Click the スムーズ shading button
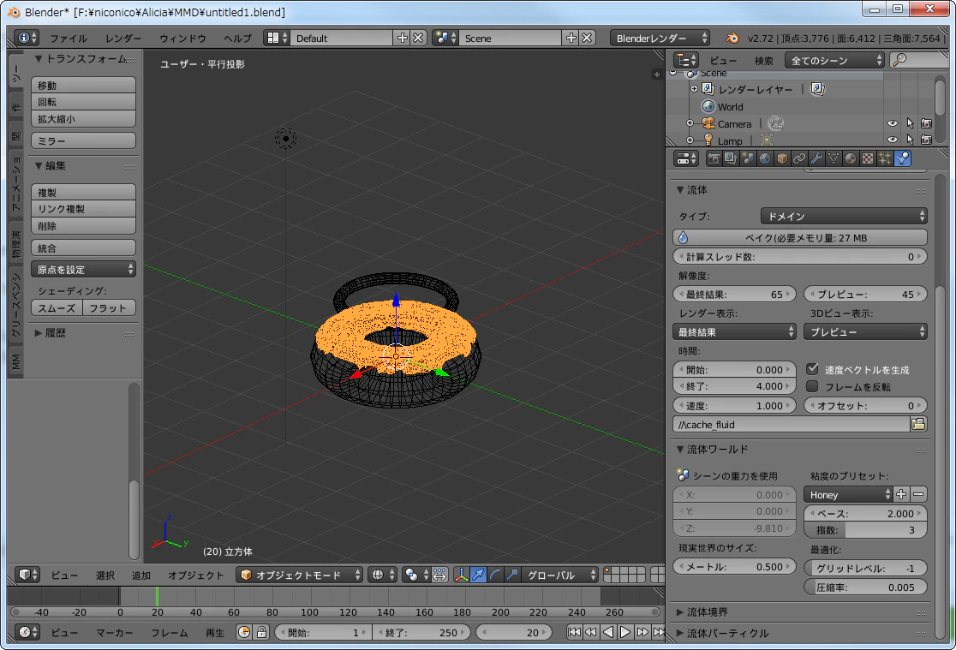This screenshot has height=650, width=956. (57, 308)
